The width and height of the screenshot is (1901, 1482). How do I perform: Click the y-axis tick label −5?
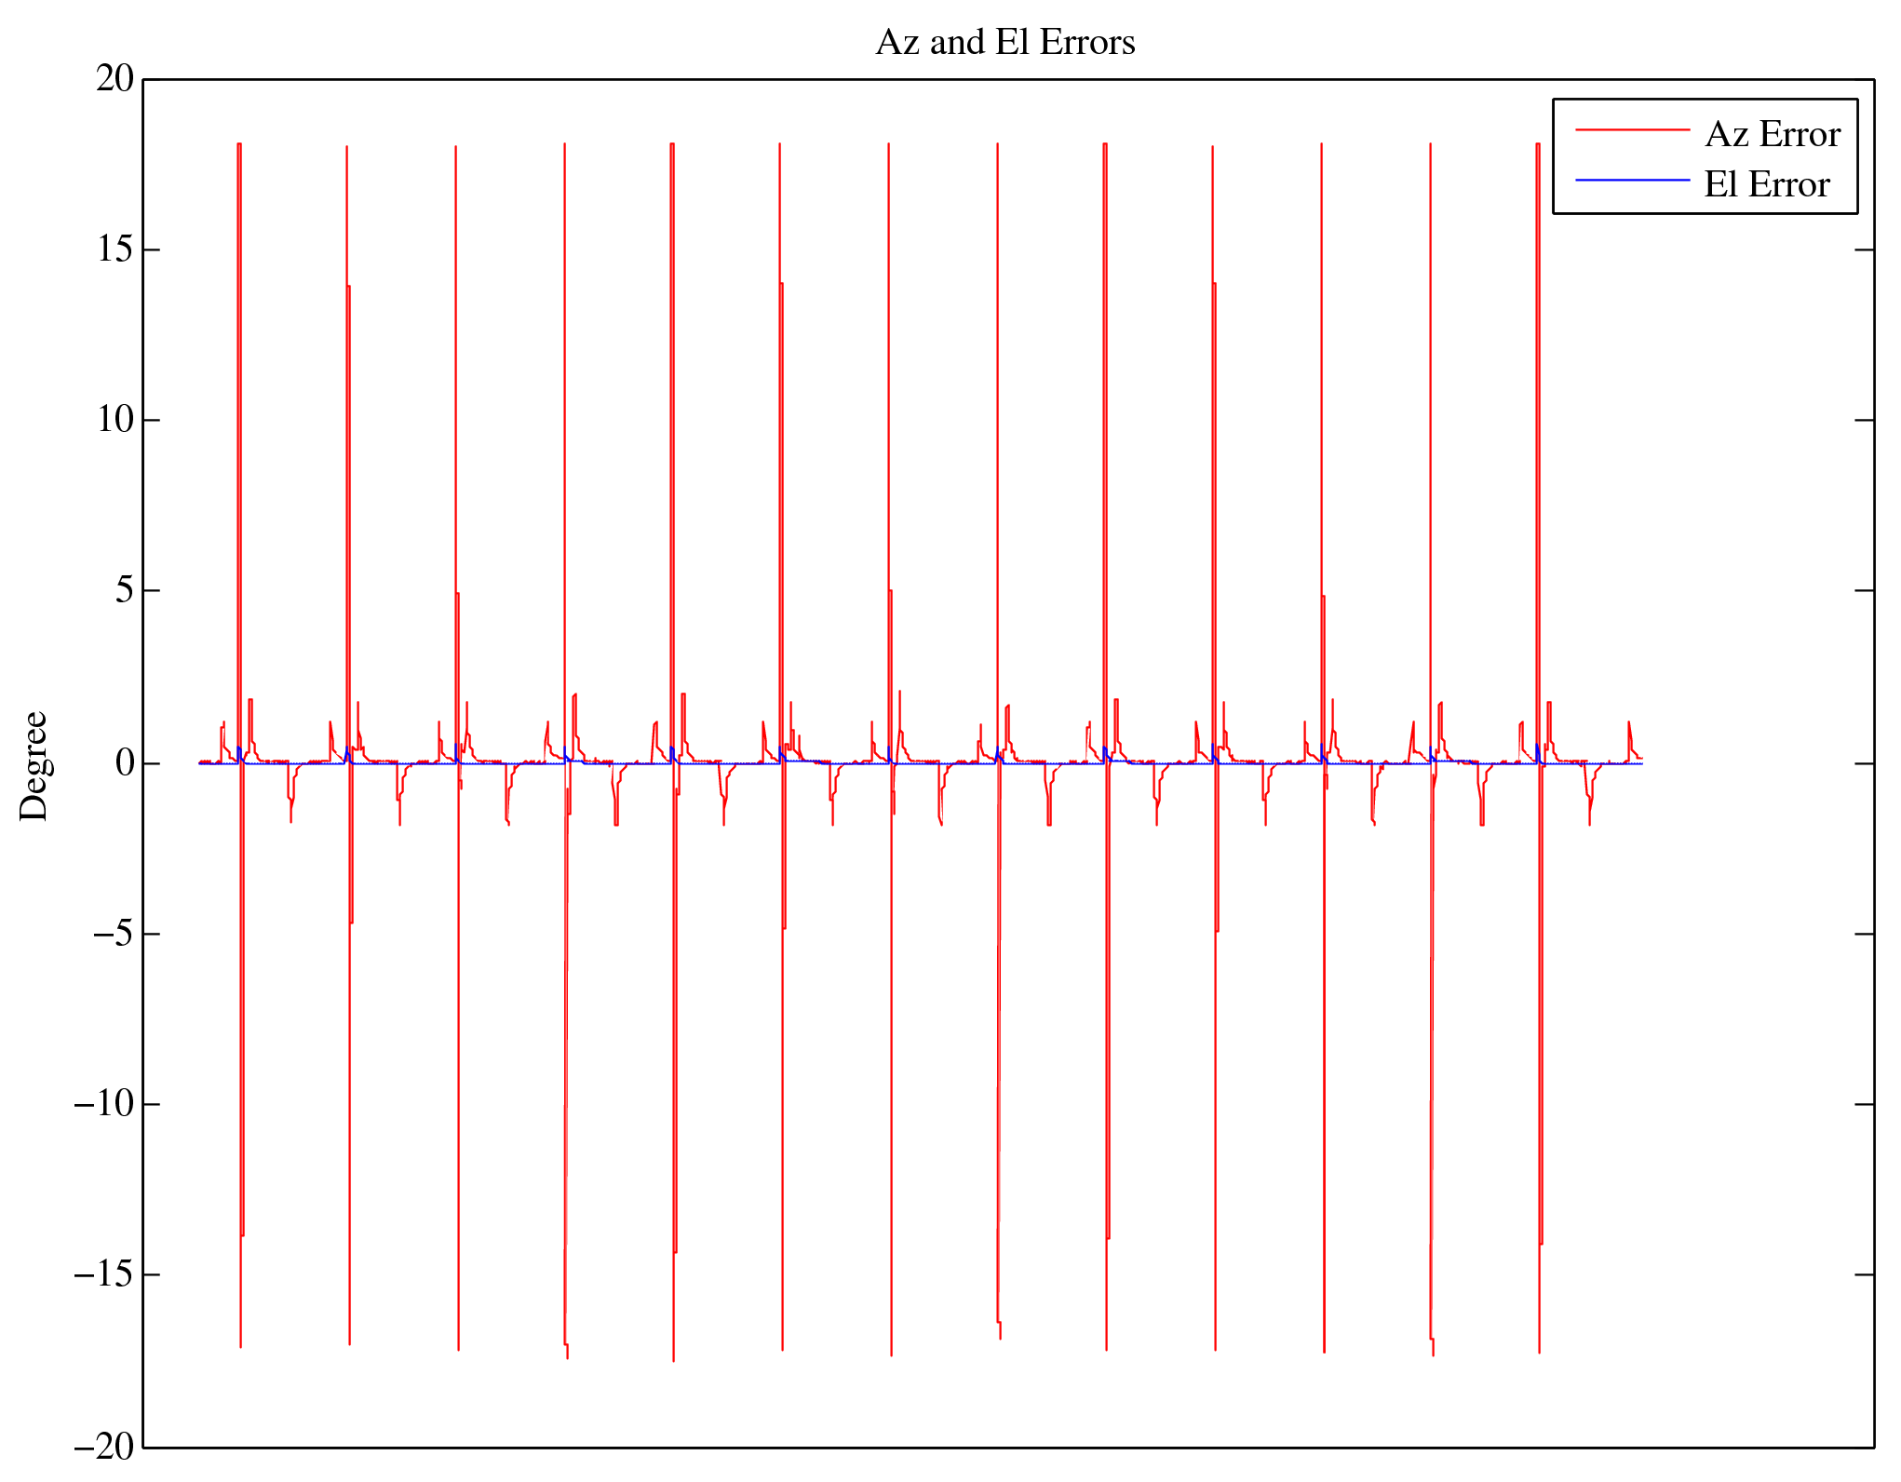[x=114, y=934]
